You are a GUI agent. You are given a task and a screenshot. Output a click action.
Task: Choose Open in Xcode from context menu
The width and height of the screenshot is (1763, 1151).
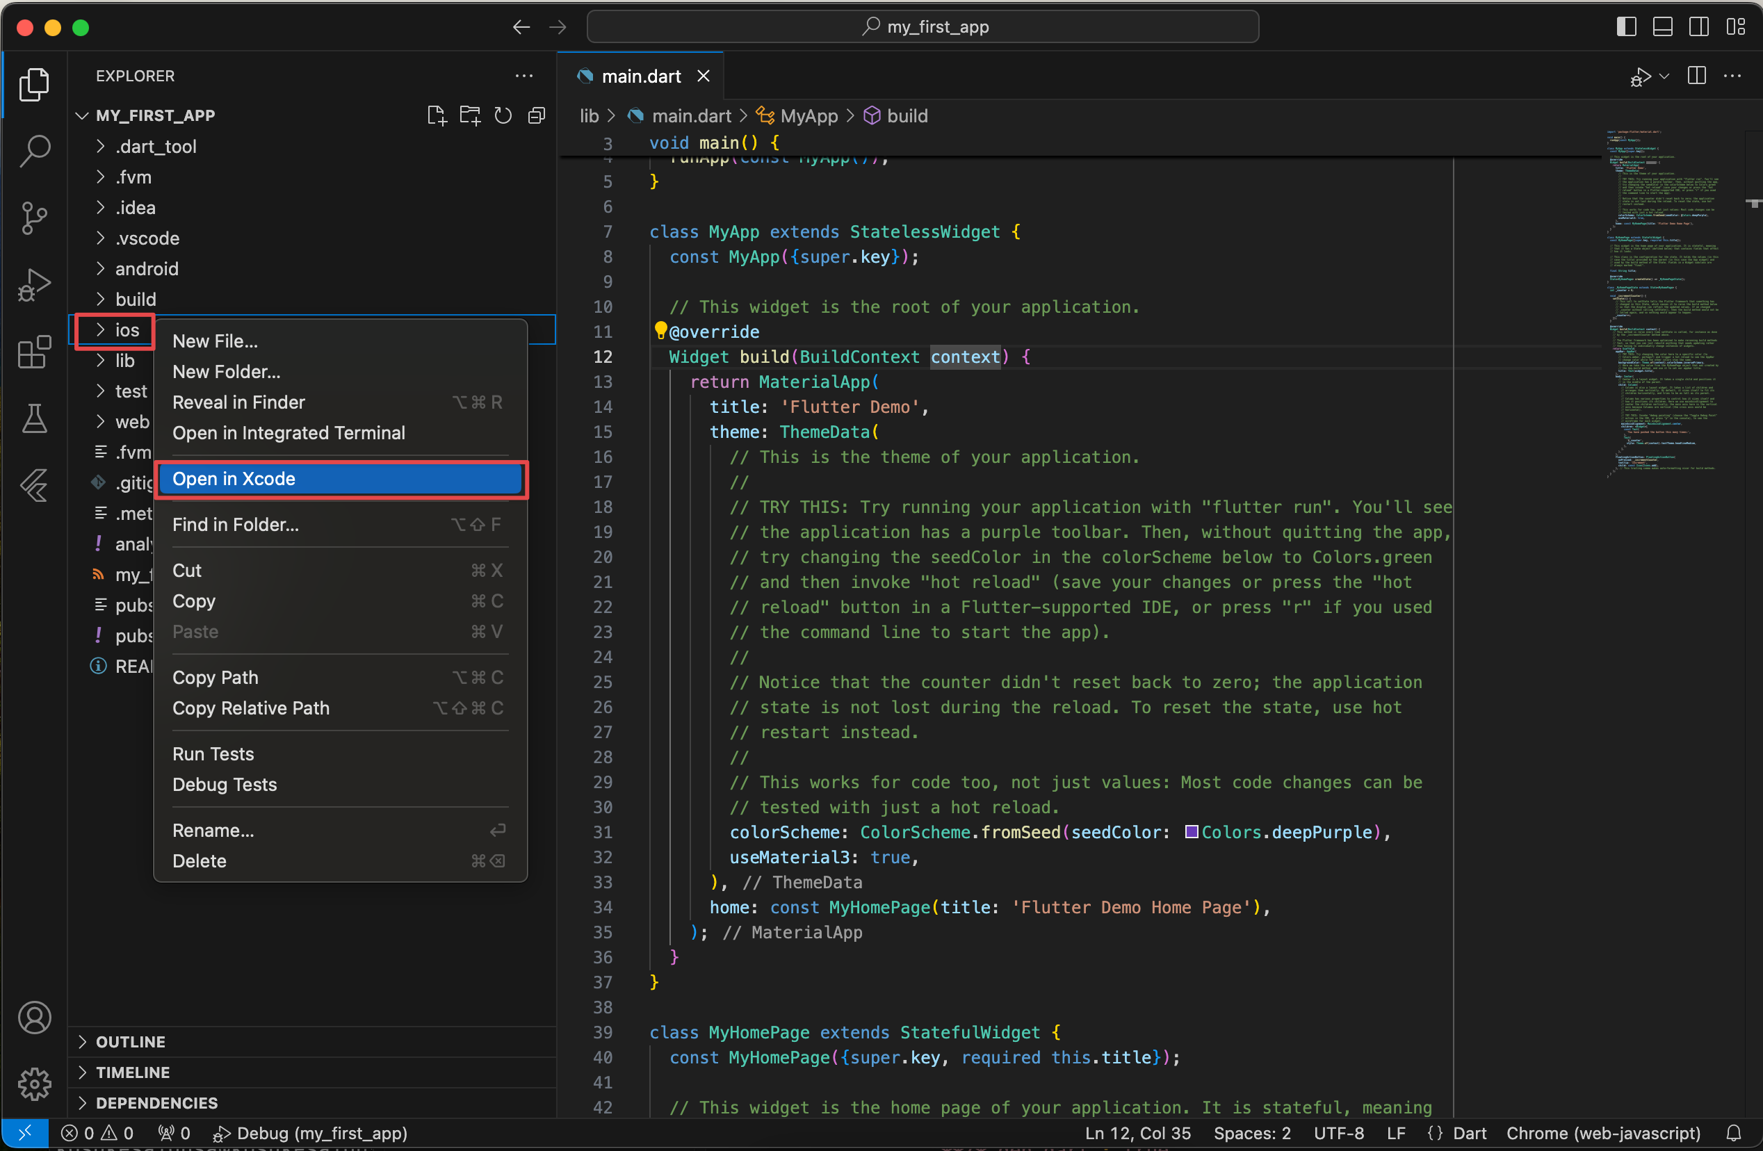click(340, 478)
